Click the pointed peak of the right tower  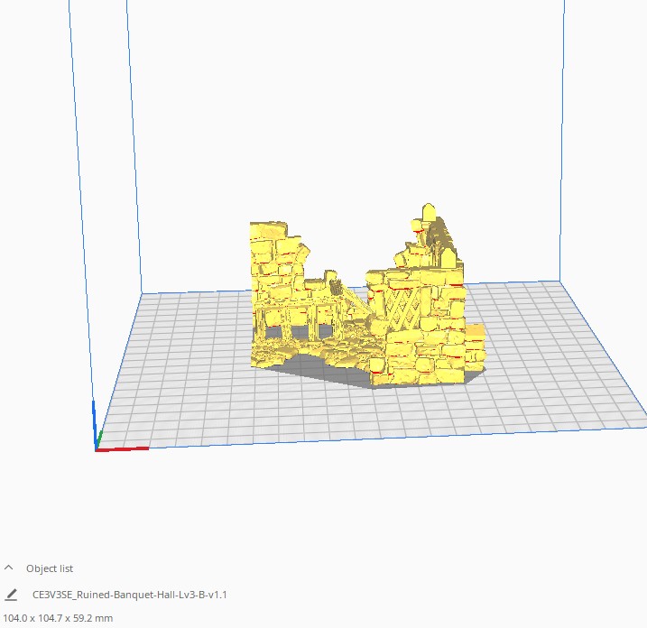(x=426, y=212)
